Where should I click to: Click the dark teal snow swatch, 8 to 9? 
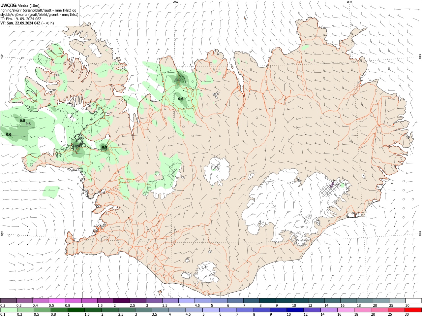click(x=268, y=301)
